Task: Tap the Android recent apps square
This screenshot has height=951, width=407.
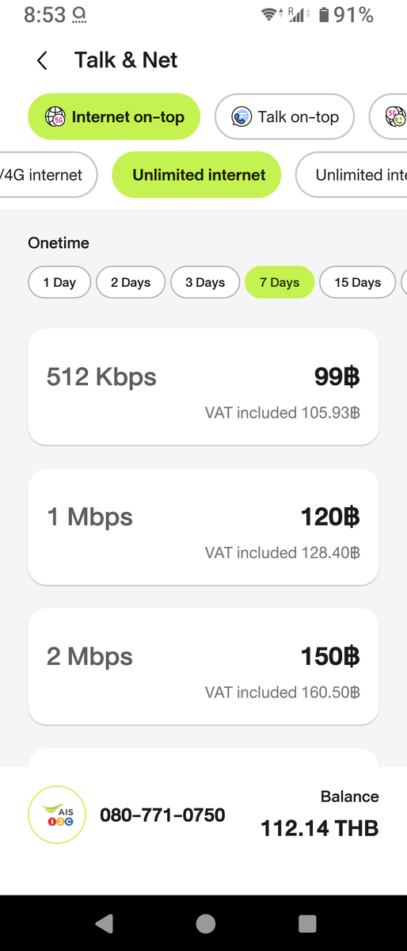Action: coord(307,923)
